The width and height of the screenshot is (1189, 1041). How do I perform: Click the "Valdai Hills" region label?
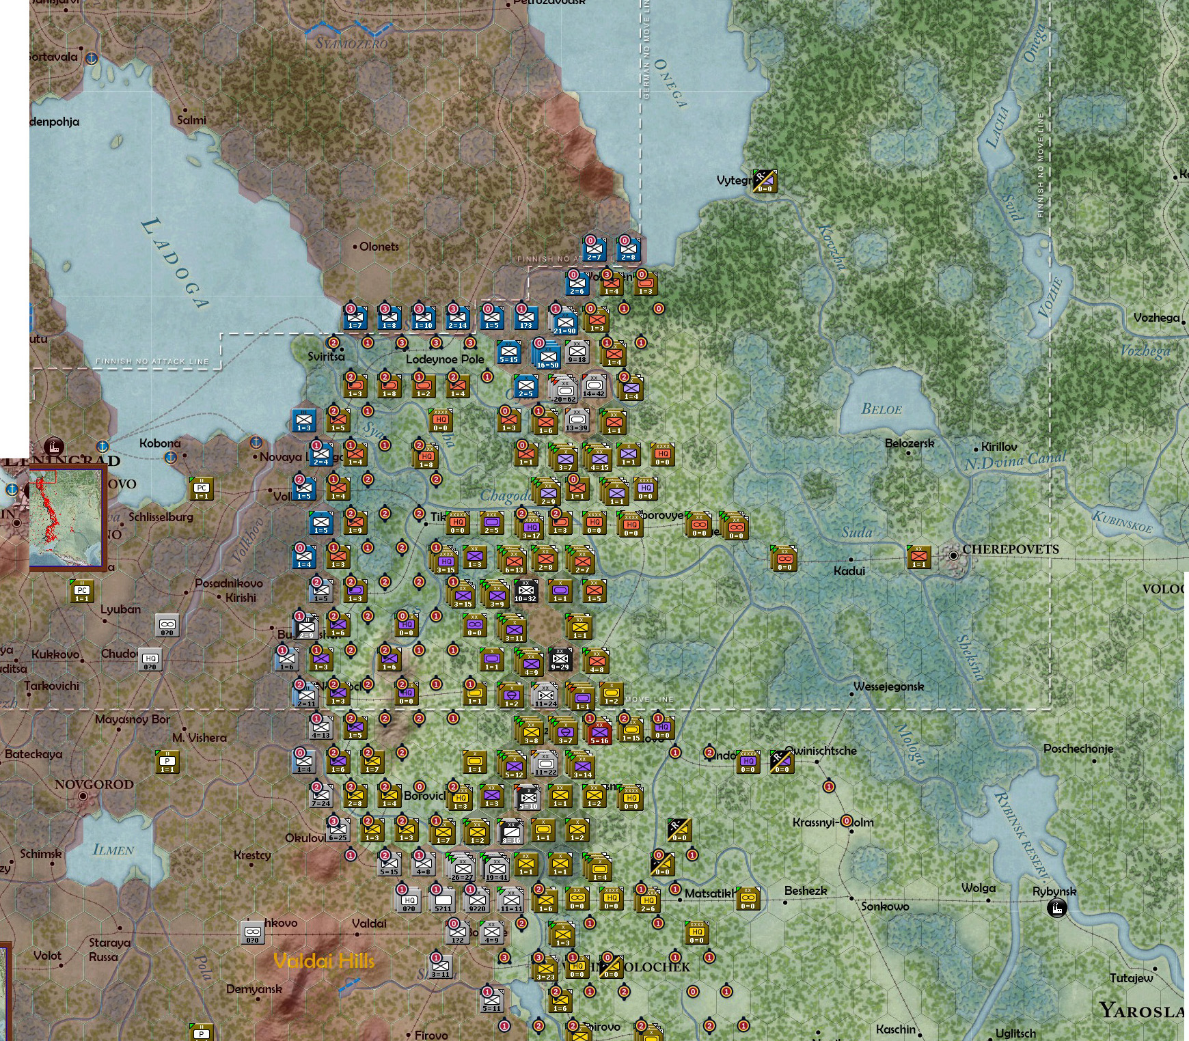tap(324, 961)
